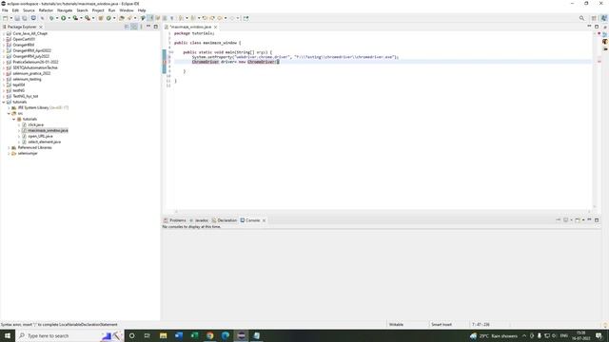Open Package Explorer view menu

pos(141,27)
